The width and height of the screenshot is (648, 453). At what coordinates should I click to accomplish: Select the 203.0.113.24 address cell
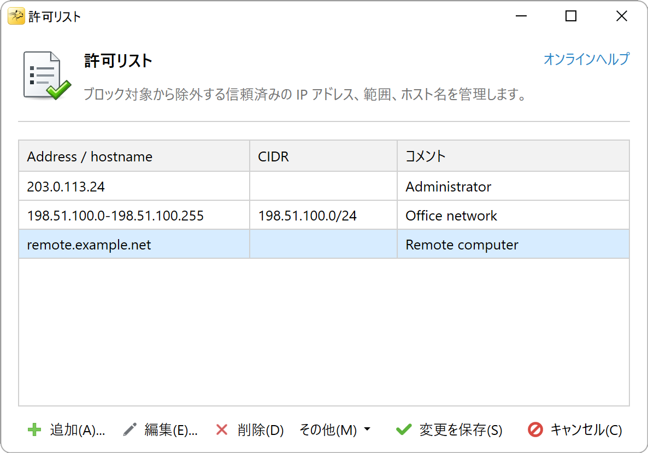click(x=134, y=186)
